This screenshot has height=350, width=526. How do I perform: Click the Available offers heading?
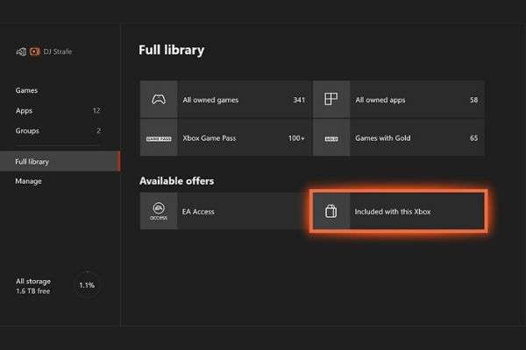click(x=177, y=181)
